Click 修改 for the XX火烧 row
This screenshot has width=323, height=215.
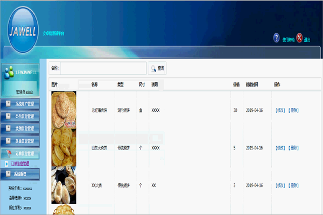[280, 185]
